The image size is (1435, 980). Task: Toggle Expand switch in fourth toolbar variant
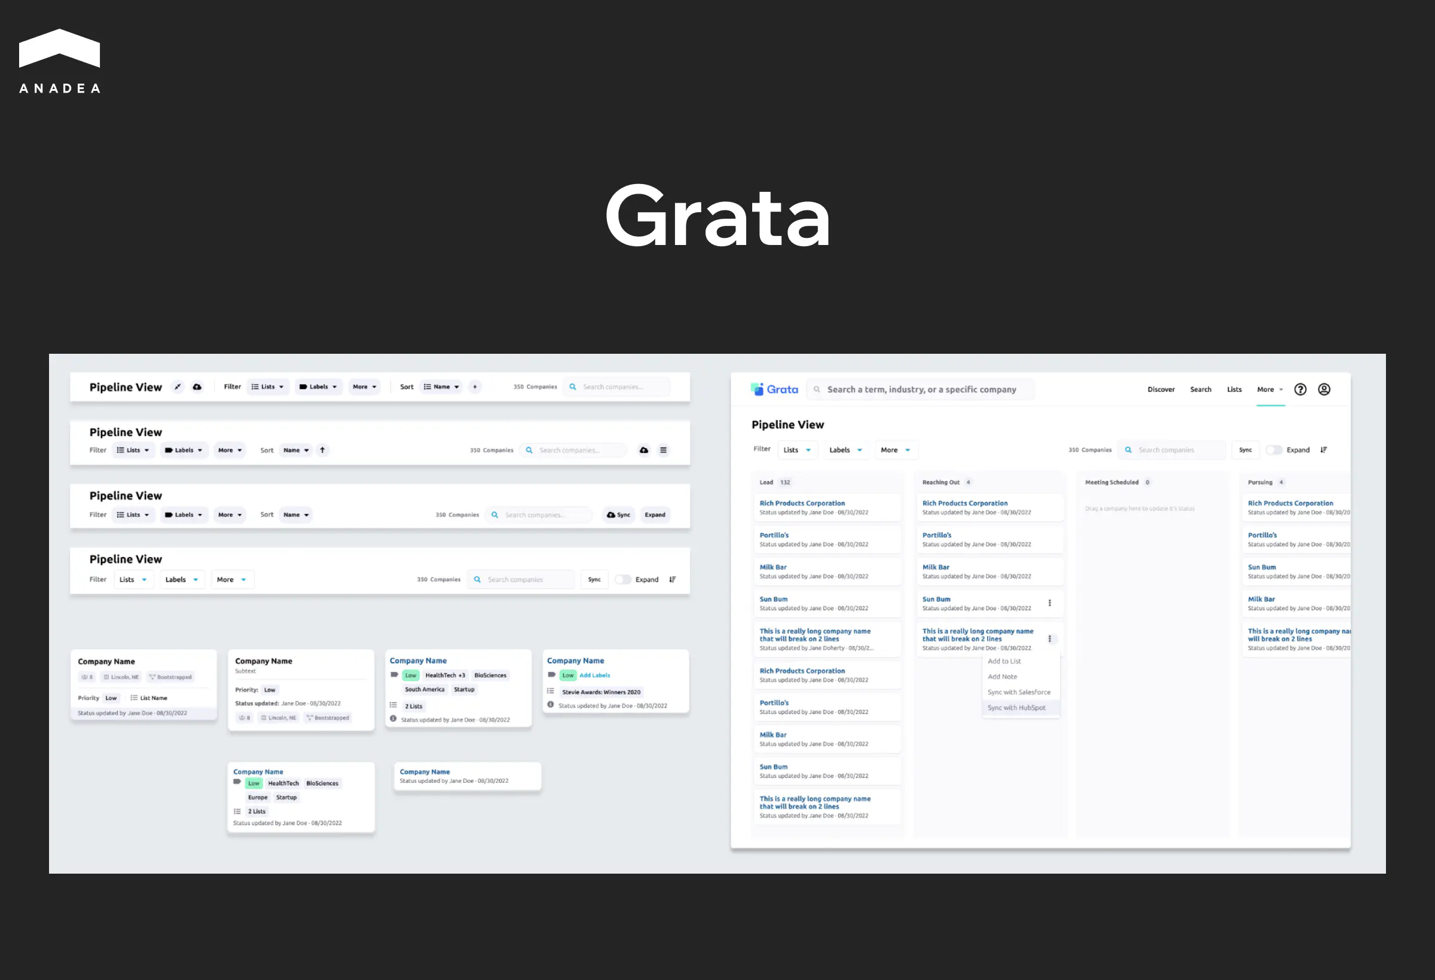click(x=622, y=580)
